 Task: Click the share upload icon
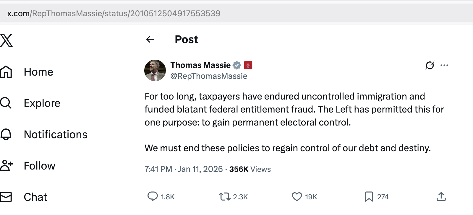(x=441, y=196)
